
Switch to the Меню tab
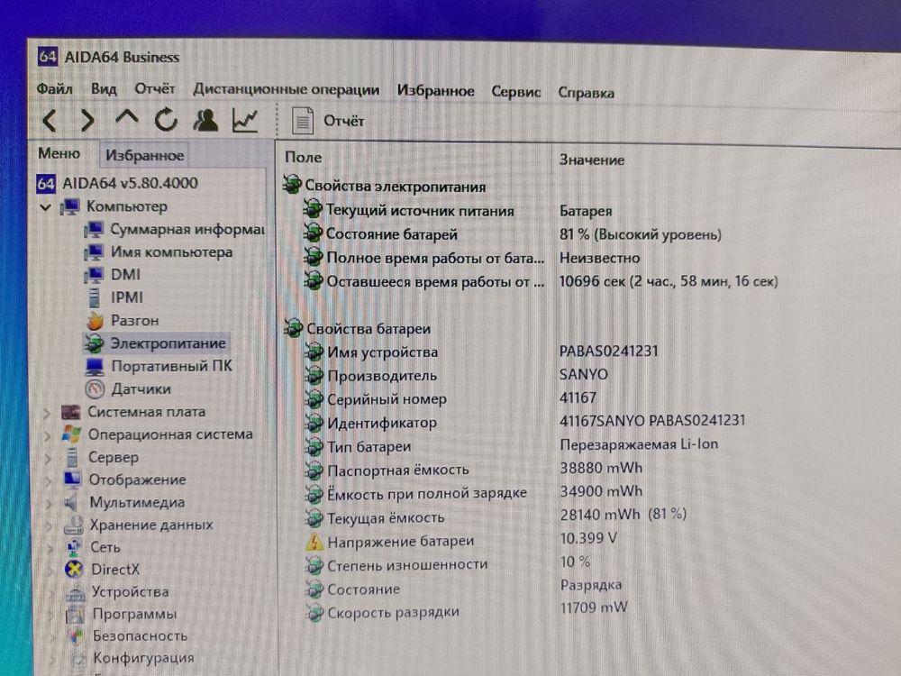pyautogui.click(x=59, y=153)
